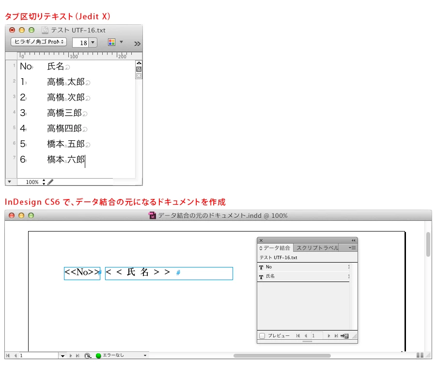
Task: Click the font size field showing 18
Action: tap(80, 43)
